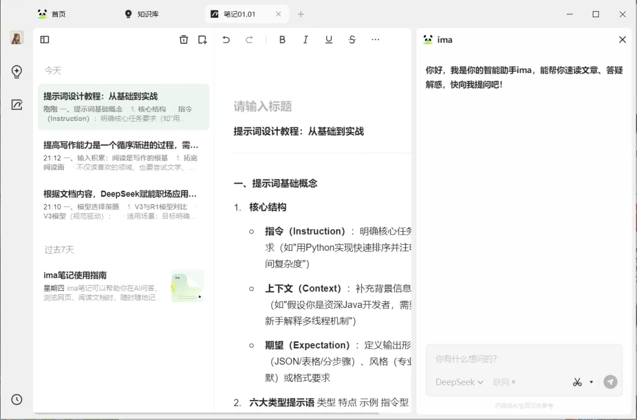Open the notes pencil icon in sidebar
The image size is (637, 420).
pos(17,105)
